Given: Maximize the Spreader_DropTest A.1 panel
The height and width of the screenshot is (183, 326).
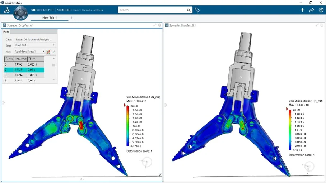Looking at the screenshot, I should (x=155, y=25).
